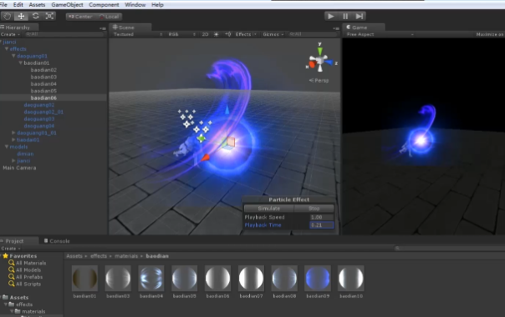
Task: Select the Rotate tool in toolbar
Action: [x=35, y=16]
